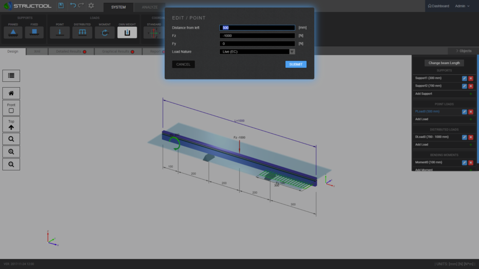Image resolution: width=479 pixels, height=269 pixels.
Task: Redo the last action
Action: [x=81, y=5]
